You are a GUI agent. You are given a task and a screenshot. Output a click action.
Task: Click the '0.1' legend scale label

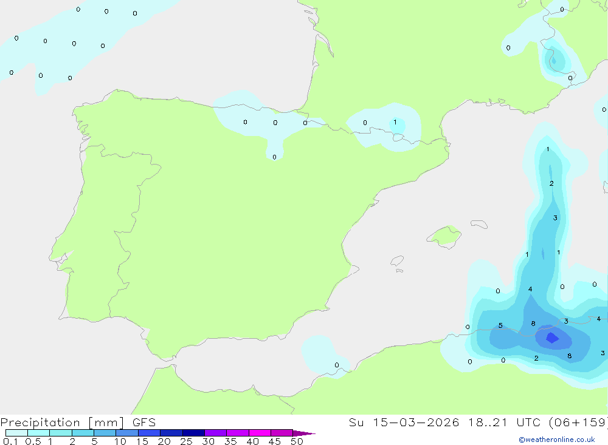(10, 441)
